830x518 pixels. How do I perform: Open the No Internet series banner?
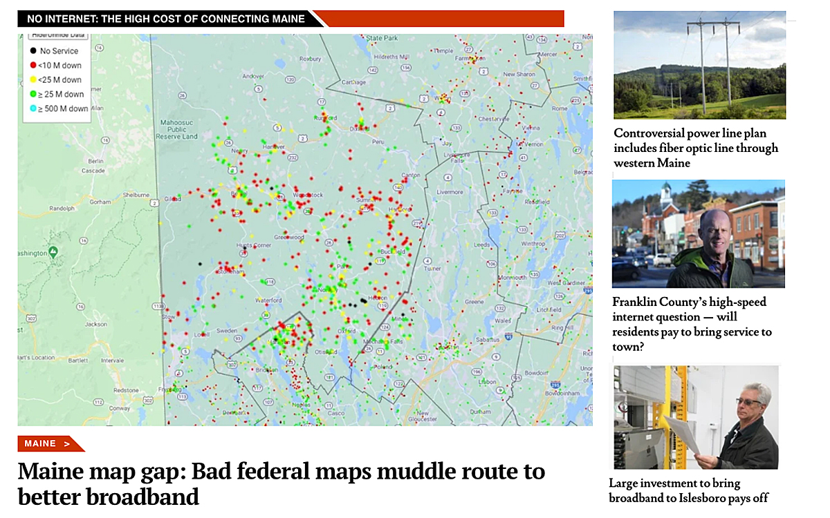coord(166,19)
